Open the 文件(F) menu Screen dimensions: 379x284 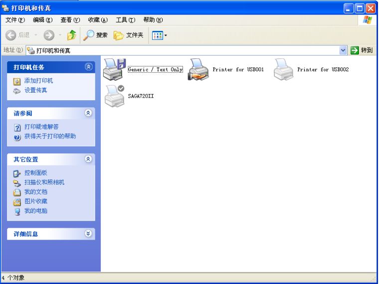click(15, 20)
